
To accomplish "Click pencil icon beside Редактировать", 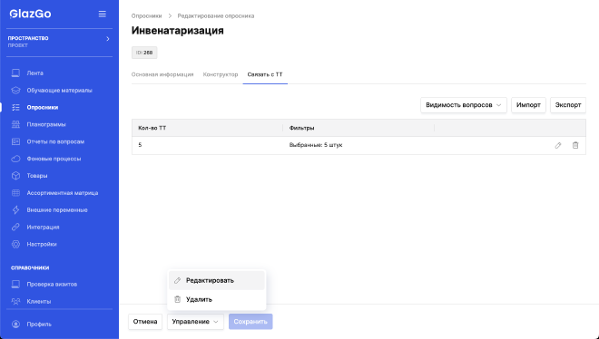I will 177,280.
